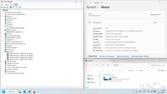Click the Local Disk (C:) usage bar
The image size is (167, 94).
point(119,79)
